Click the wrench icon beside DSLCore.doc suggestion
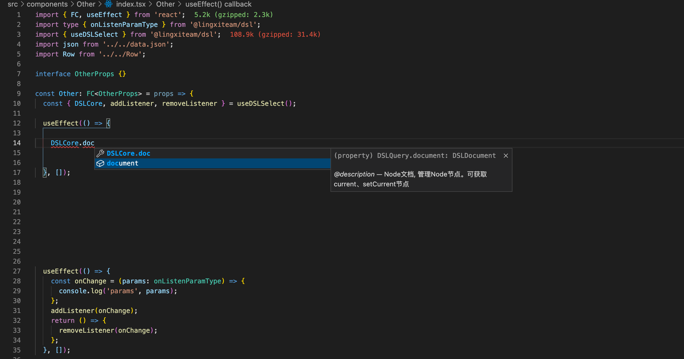This screenshot has height=359, width=684. [x=100, y=153]
